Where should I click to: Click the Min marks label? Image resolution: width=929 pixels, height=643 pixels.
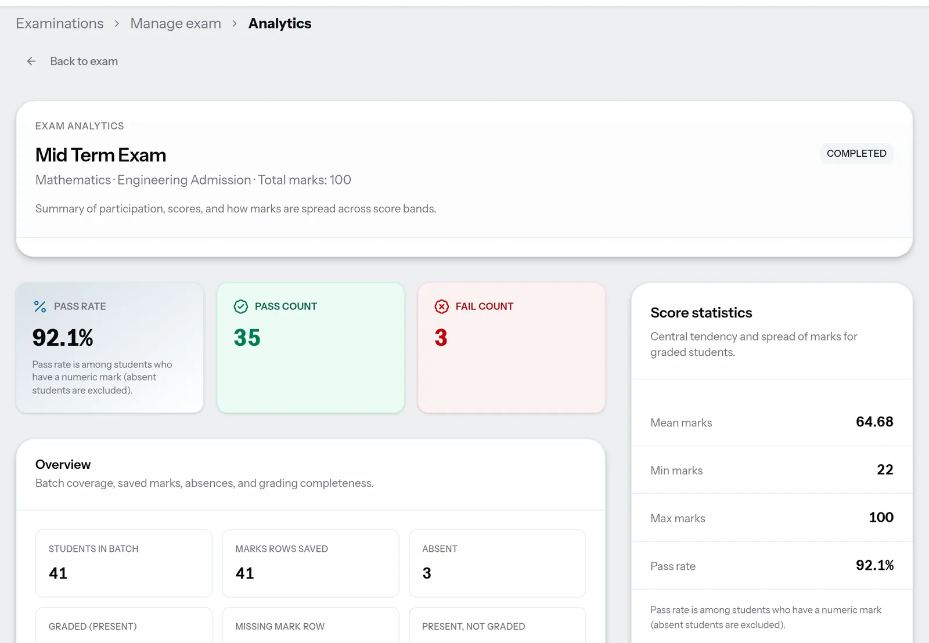pyautogui.click(x=676, y=471)
